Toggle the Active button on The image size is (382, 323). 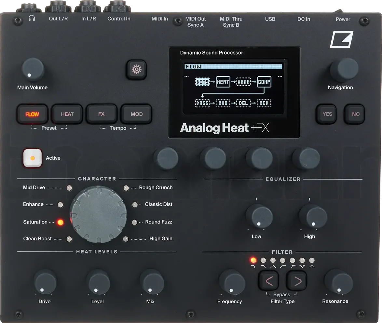(32, 158)
